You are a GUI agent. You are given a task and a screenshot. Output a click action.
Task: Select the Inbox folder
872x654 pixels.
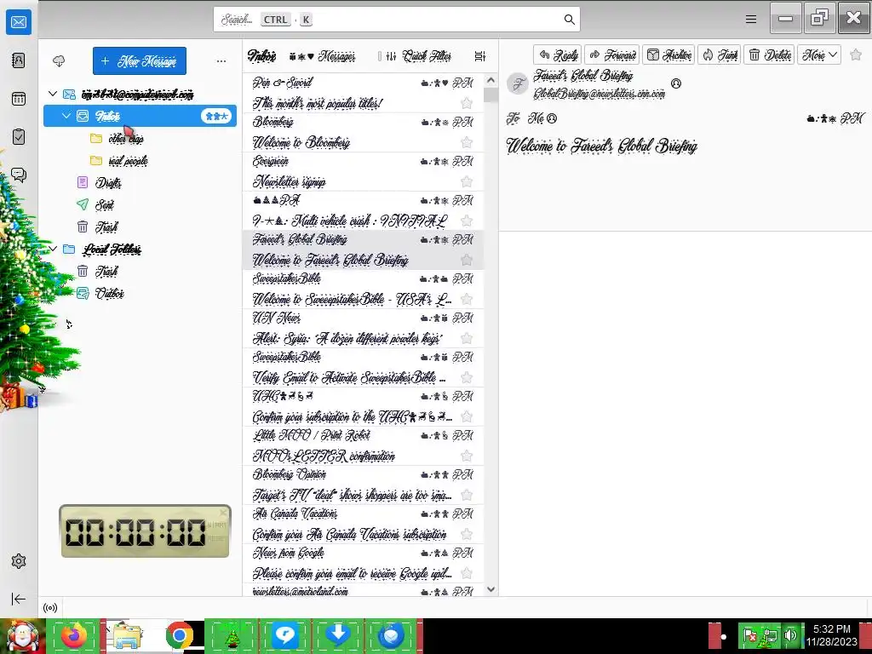click(141, 116)
